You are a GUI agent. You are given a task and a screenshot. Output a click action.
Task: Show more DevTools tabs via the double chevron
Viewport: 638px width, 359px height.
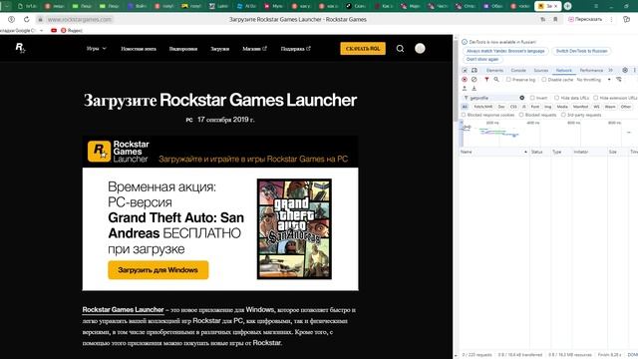[610, 71]
